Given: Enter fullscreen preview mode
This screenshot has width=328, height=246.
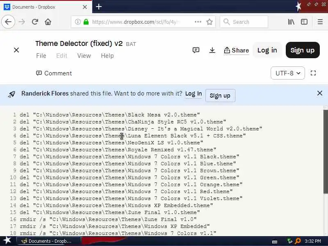Looking at the screenshot, I should pyautogui.click(x=313, y=73).
